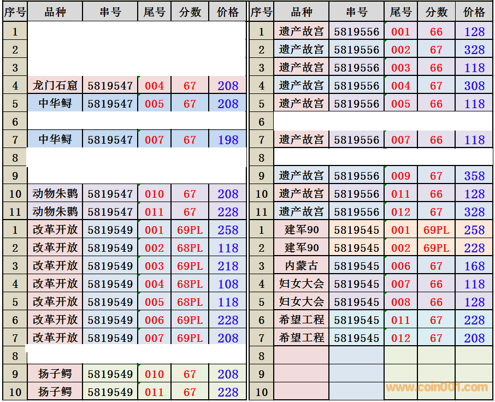Select tail number 006 in 内蒙古 row
This screenshot has height=402, width=495.
tap(400, 266)
